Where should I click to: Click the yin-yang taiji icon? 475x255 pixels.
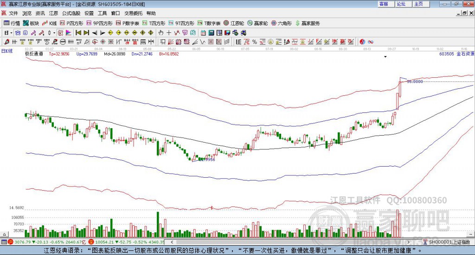click(362, 42)
